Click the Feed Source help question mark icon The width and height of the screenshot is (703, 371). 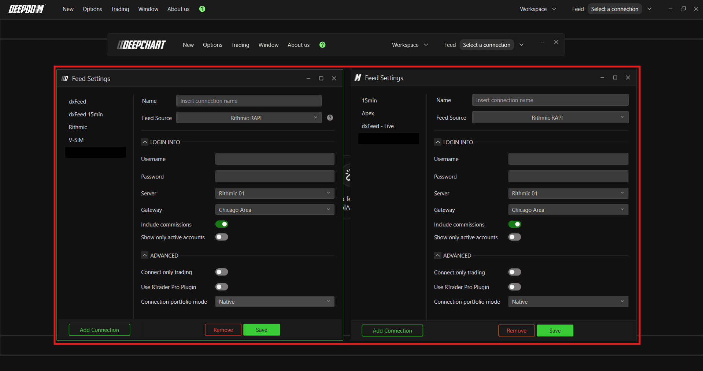pyautogui.click(x=330, y=118)
